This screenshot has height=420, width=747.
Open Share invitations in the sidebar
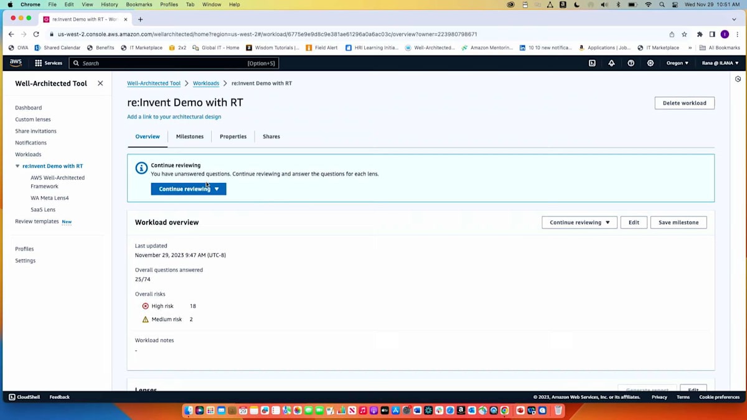pyautogui.click(x=35, y=131)
